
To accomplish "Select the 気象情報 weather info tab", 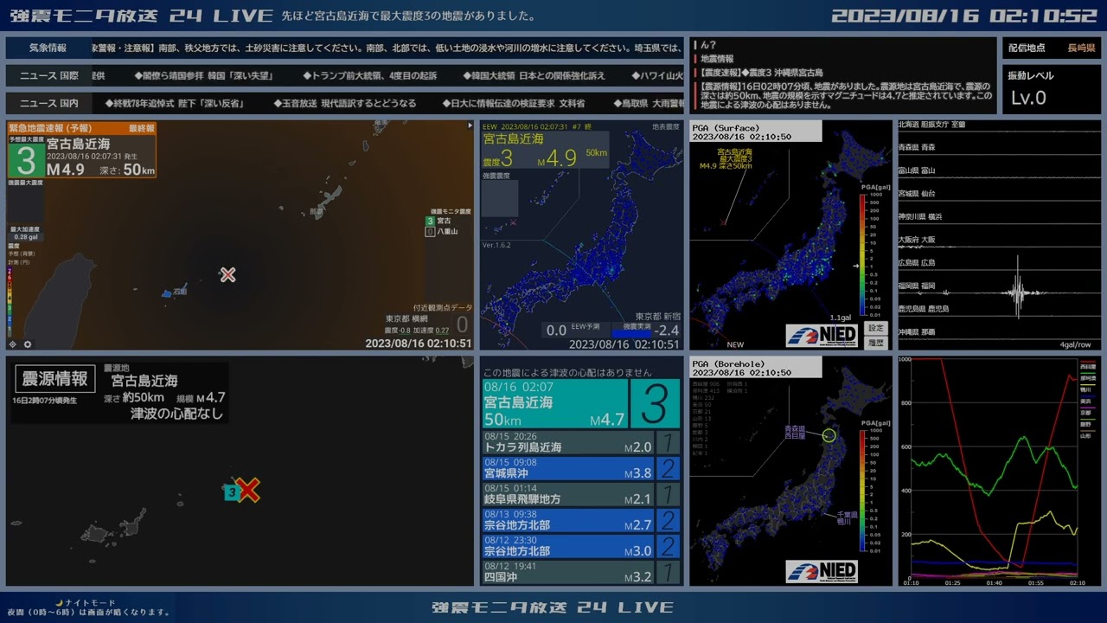I will (48, 48).
